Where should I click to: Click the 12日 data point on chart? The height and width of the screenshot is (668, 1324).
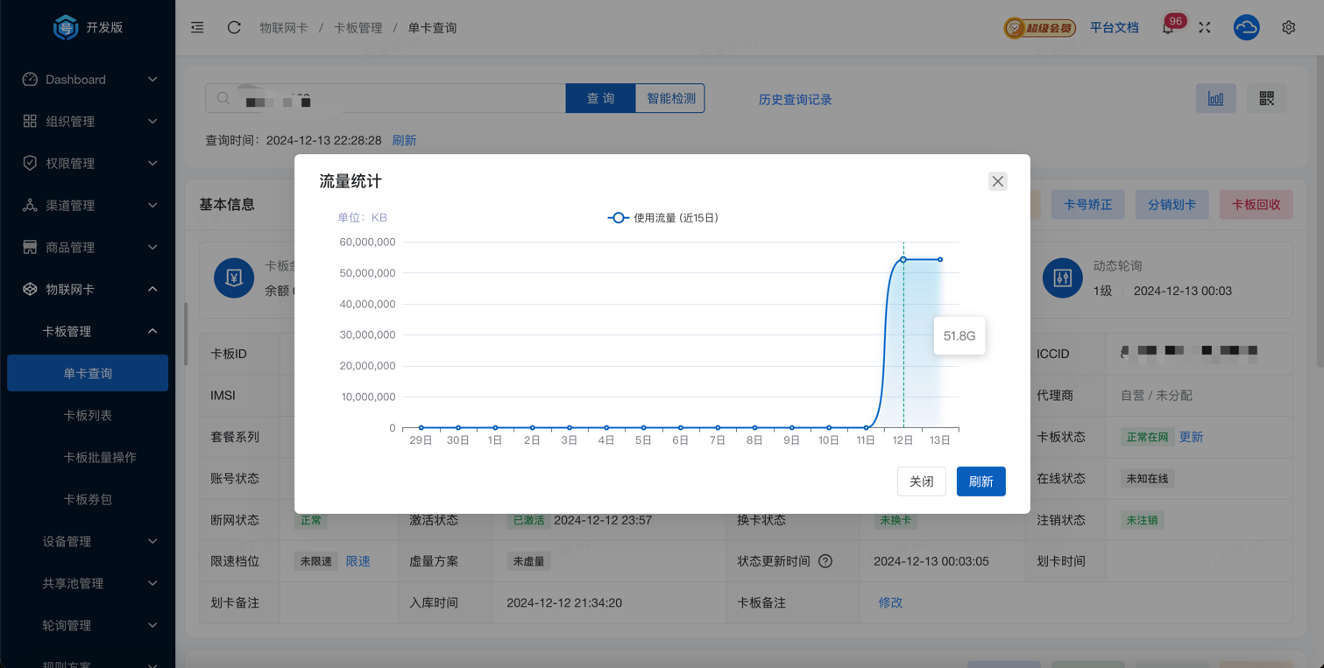pos(903,259)
